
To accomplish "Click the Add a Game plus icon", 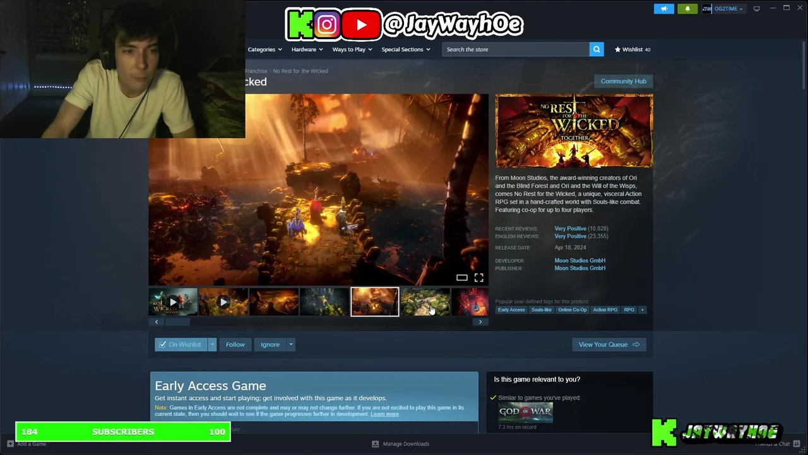I will 10,444.
